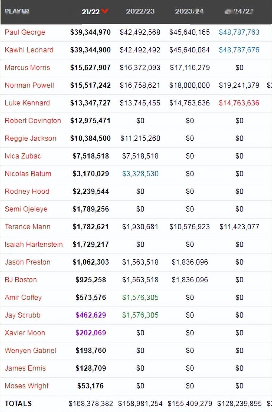This screenshot has width=272, height=412.
Task: Click the Marcus Morris name link
Action: tap(27, 67)
